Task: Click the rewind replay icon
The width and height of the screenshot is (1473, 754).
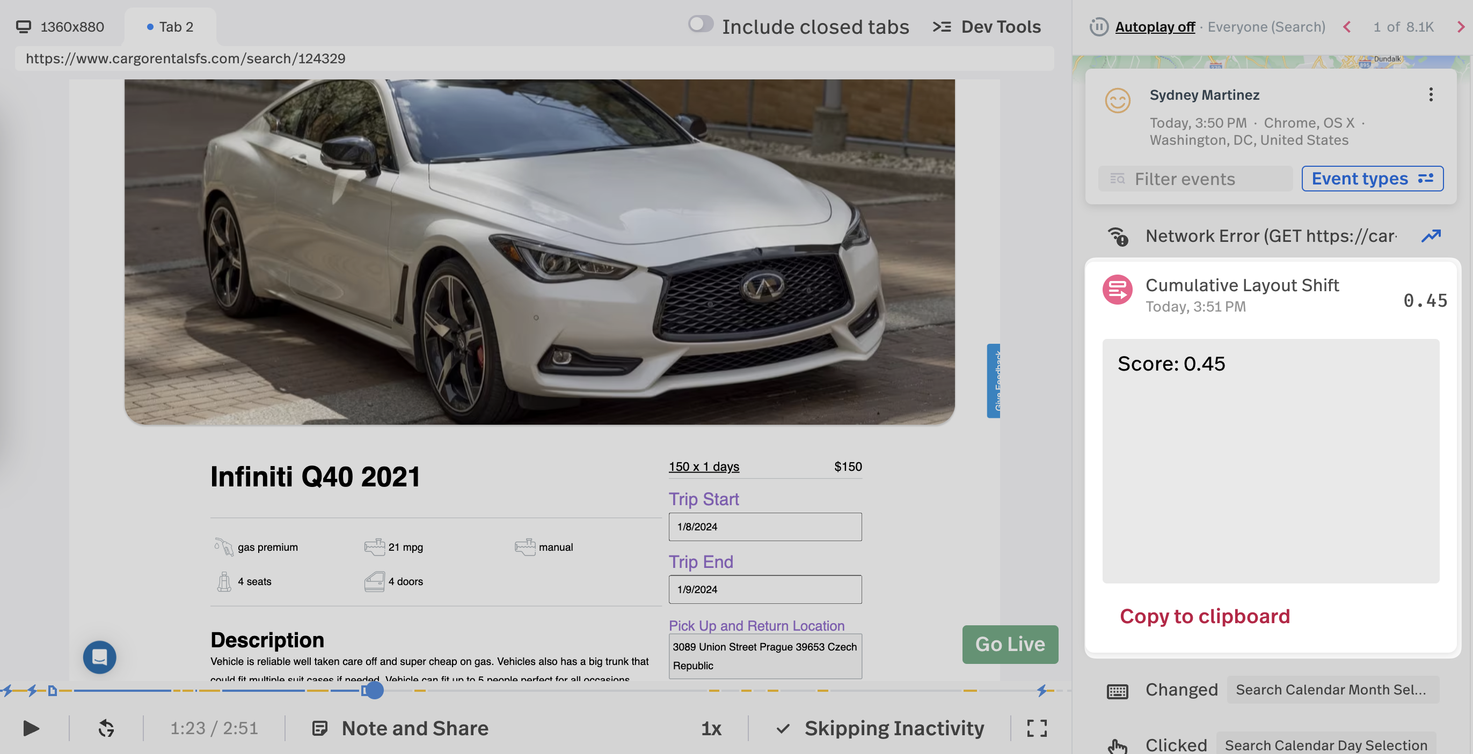Action: [x=106, y=728]
